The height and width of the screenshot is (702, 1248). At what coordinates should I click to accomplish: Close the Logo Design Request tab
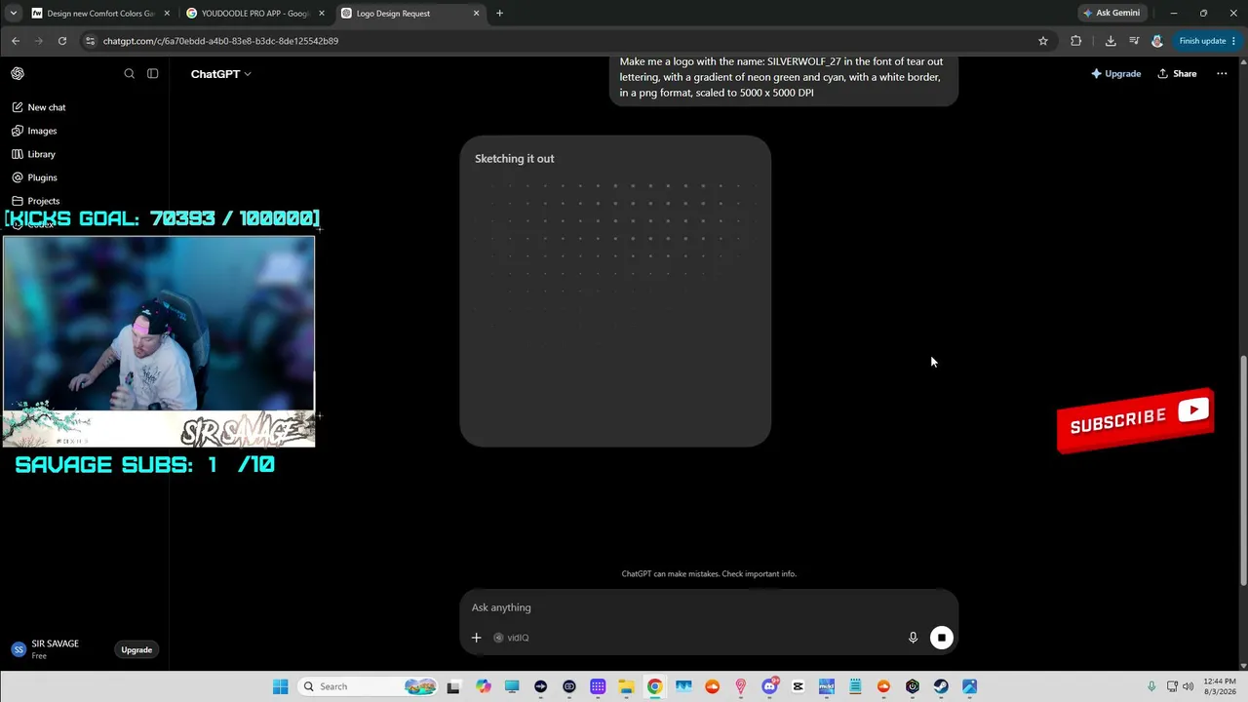tap(476, 14)
